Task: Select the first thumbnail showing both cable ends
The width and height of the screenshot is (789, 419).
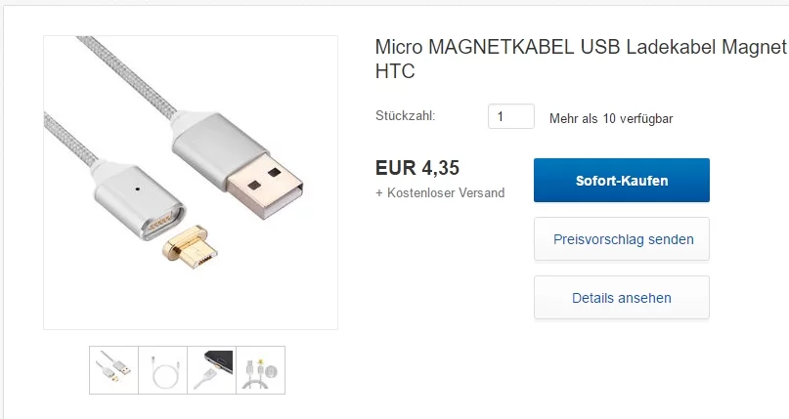Action: pyautogui.click(x=113, y=370)
